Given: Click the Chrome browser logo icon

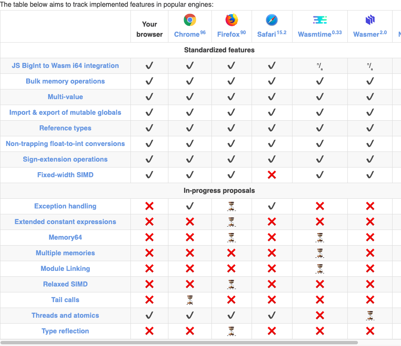Looking at the screenshot, I should 190,20.
